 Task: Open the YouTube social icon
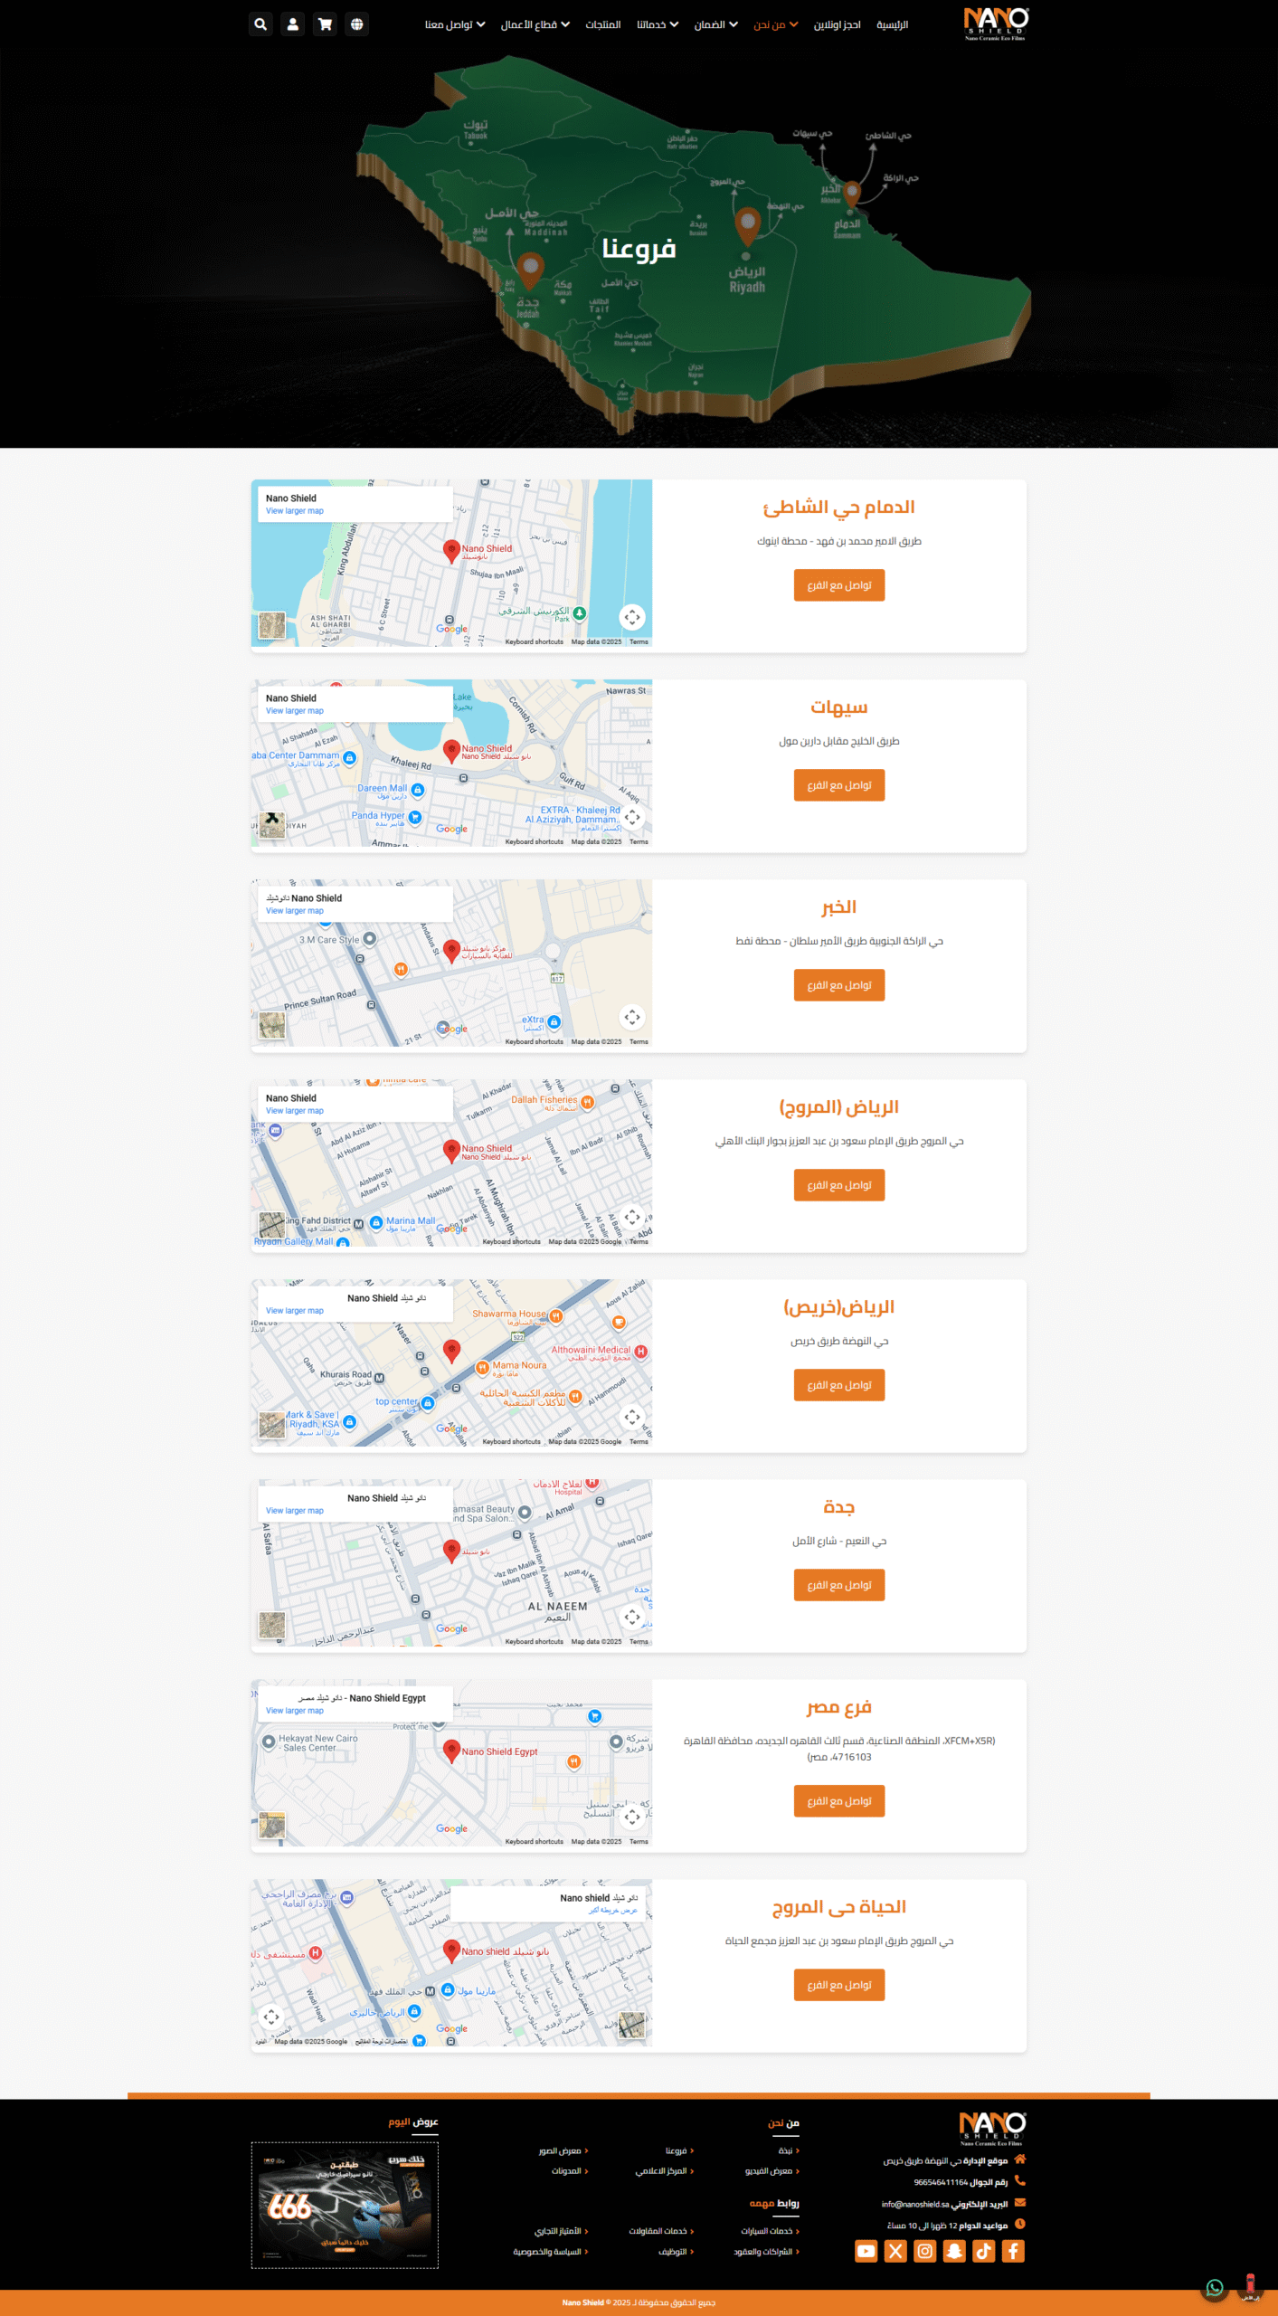[866, 2251]
